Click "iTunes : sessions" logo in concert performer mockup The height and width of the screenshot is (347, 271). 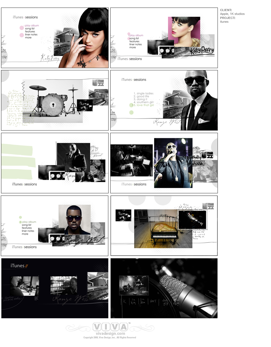pos(134,184)
